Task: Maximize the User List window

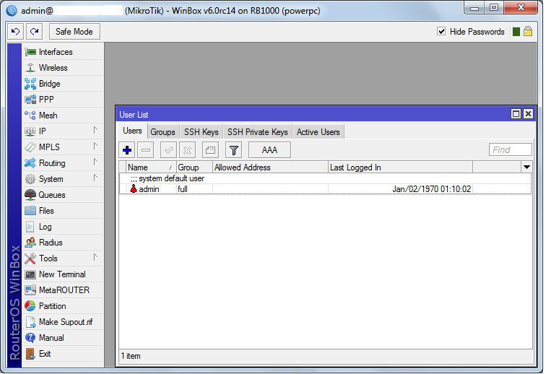Action: (x=516, y=114)
